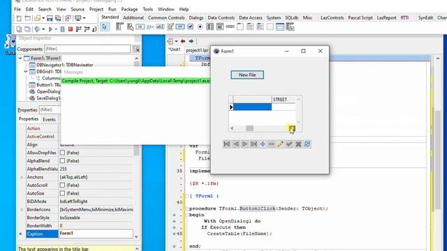The image size is (447, 251).
Task: Collapse the DBGrid1 tree node
Action: pyautogui.click(x=26, y=71)
